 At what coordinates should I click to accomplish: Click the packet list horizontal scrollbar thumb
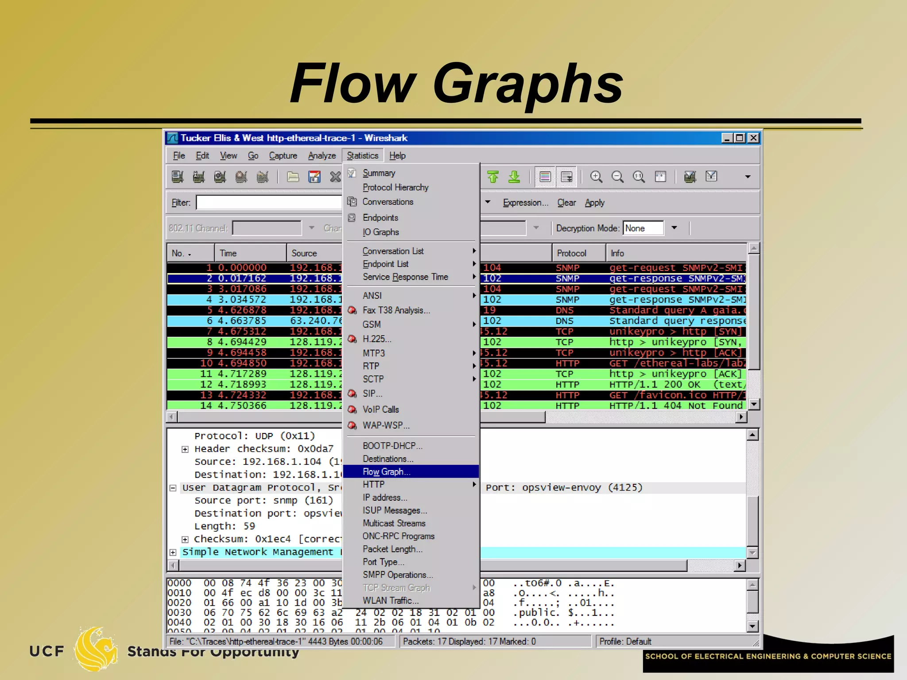click(x=361, y=417)
